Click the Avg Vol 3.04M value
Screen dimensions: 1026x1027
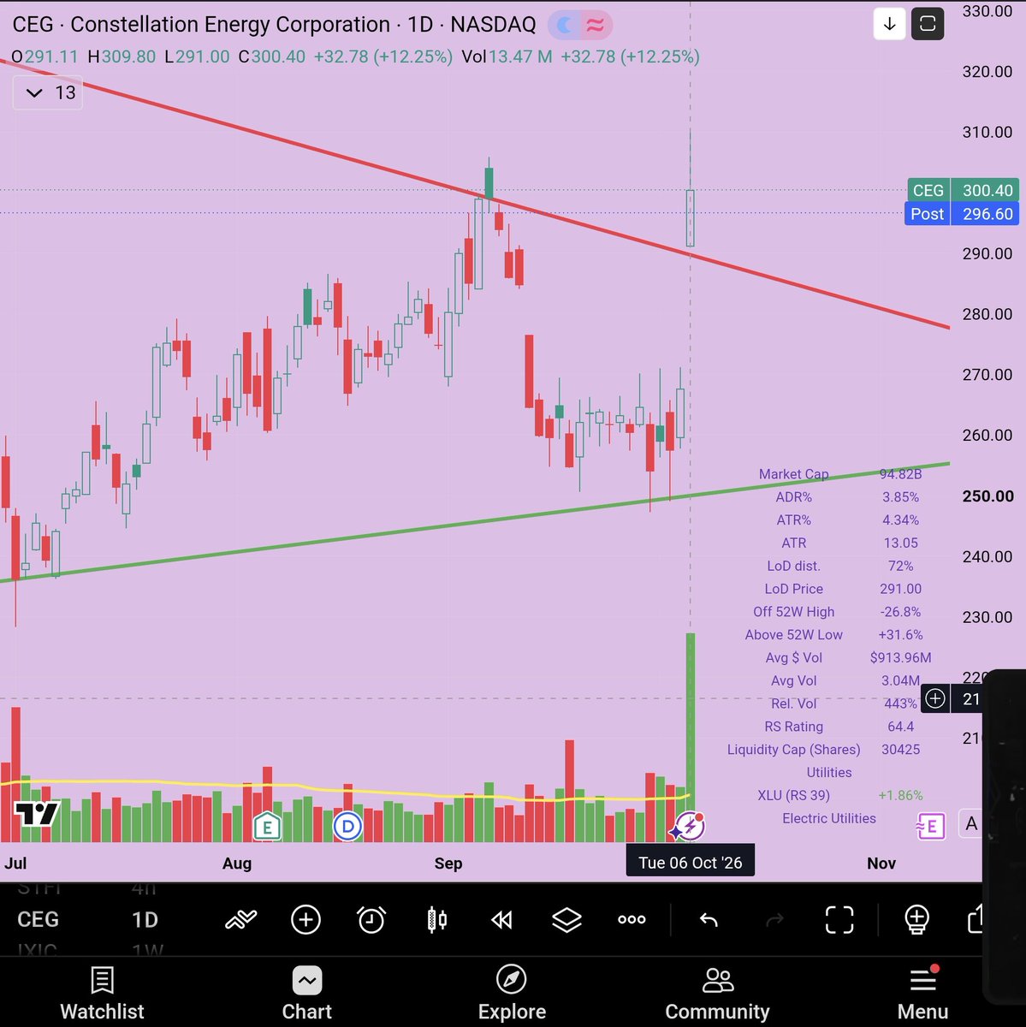click(x=900, y=681)
